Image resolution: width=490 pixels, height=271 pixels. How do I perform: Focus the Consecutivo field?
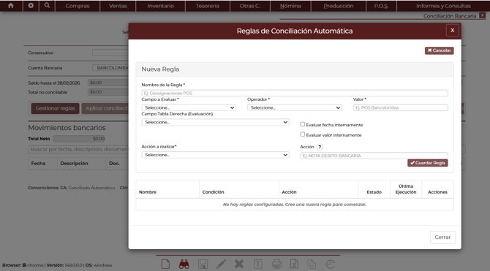coord(110,53)
